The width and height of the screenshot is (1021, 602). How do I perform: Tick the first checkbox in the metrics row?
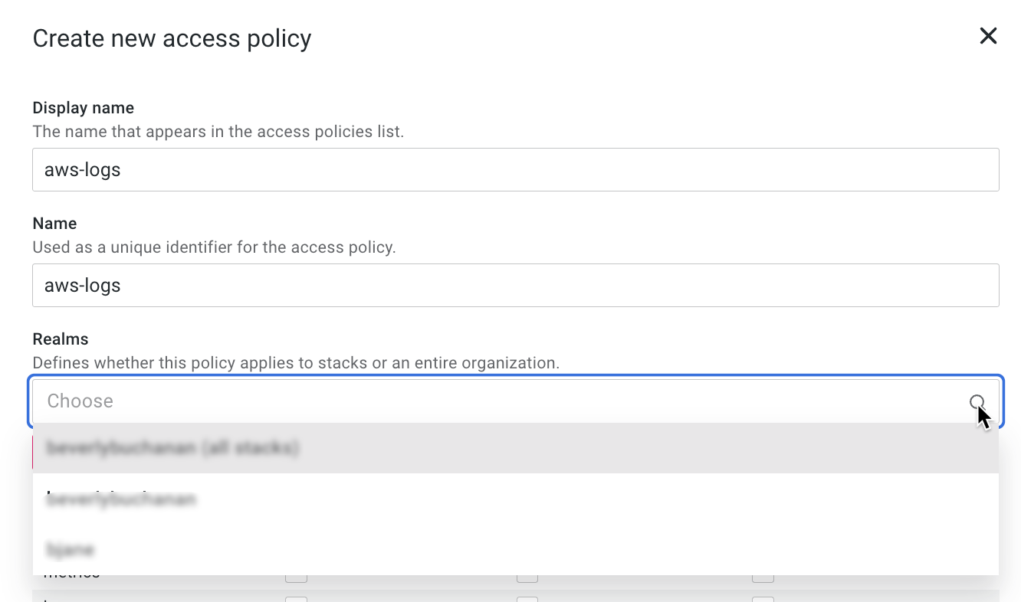tap(296, 576)
